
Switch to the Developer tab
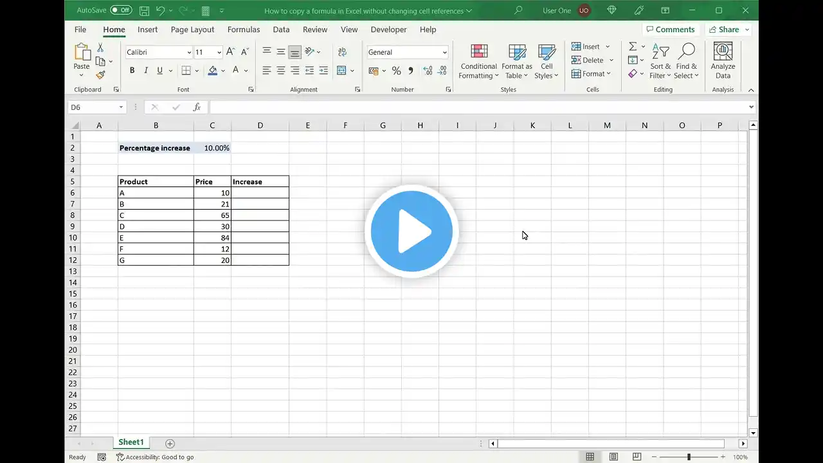tap(388, 30)
